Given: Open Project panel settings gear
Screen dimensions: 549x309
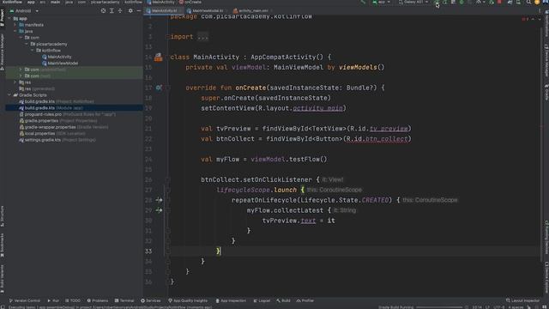Looking at the screenshot, I should click(x=130, y=11).
